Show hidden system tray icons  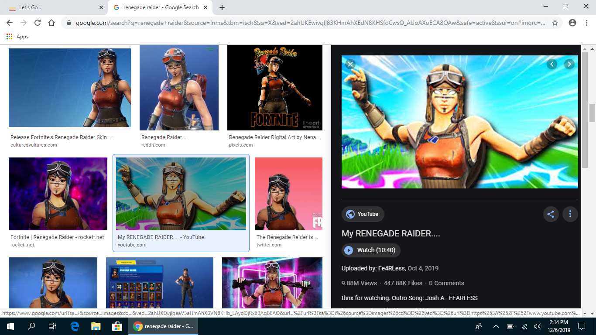(x=496, y=326)
